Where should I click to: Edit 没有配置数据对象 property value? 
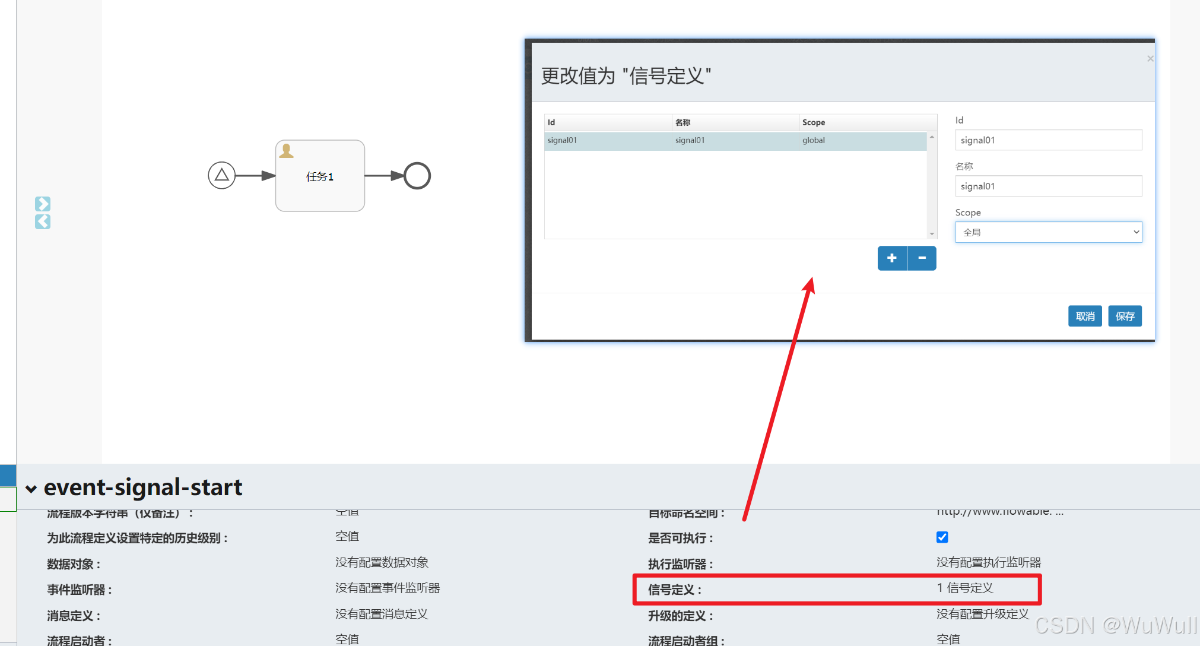coord(382,562)
